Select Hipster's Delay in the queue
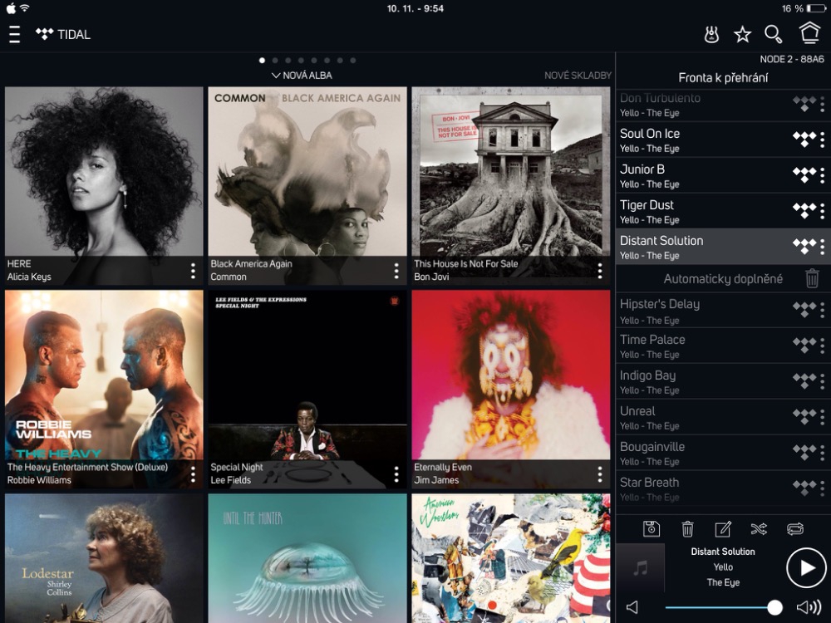The width and height of the screenshot is (831, 623). [x=723, y=310]
